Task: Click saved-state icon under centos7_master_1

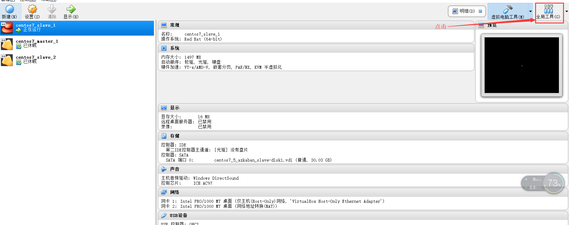Action: [19, 46]
